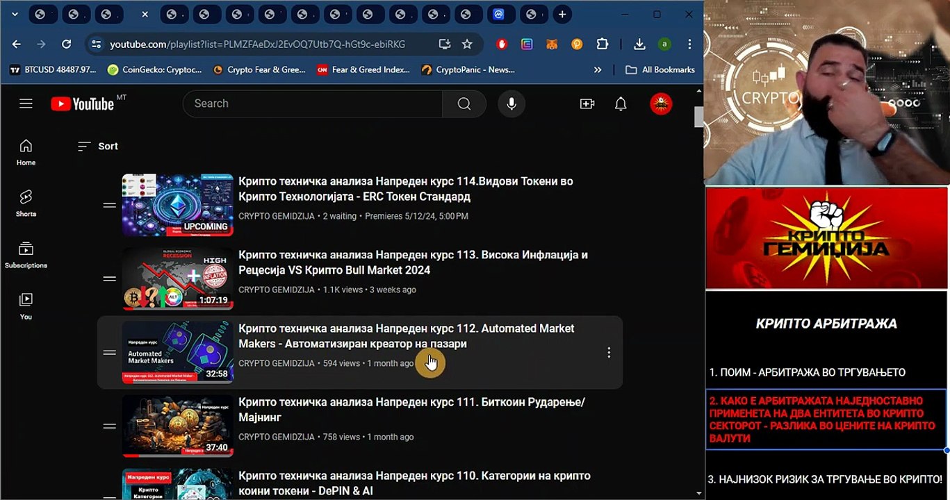Close the active YouTube playlist tab
Viewport: 950px width, 500px height.
click(x=145, y=14)
